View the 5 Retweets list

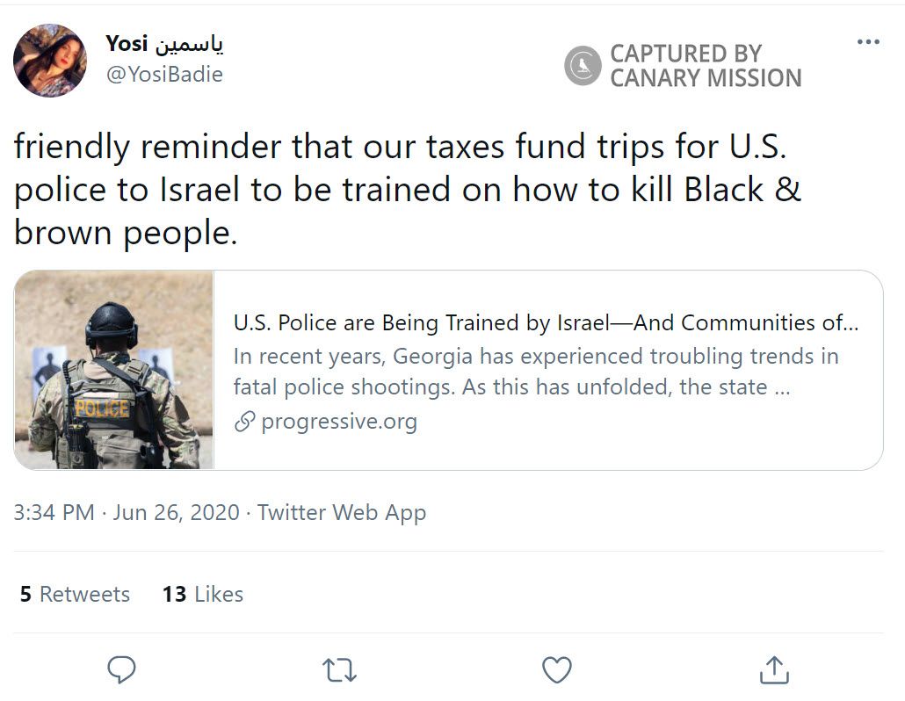[75, 594]
